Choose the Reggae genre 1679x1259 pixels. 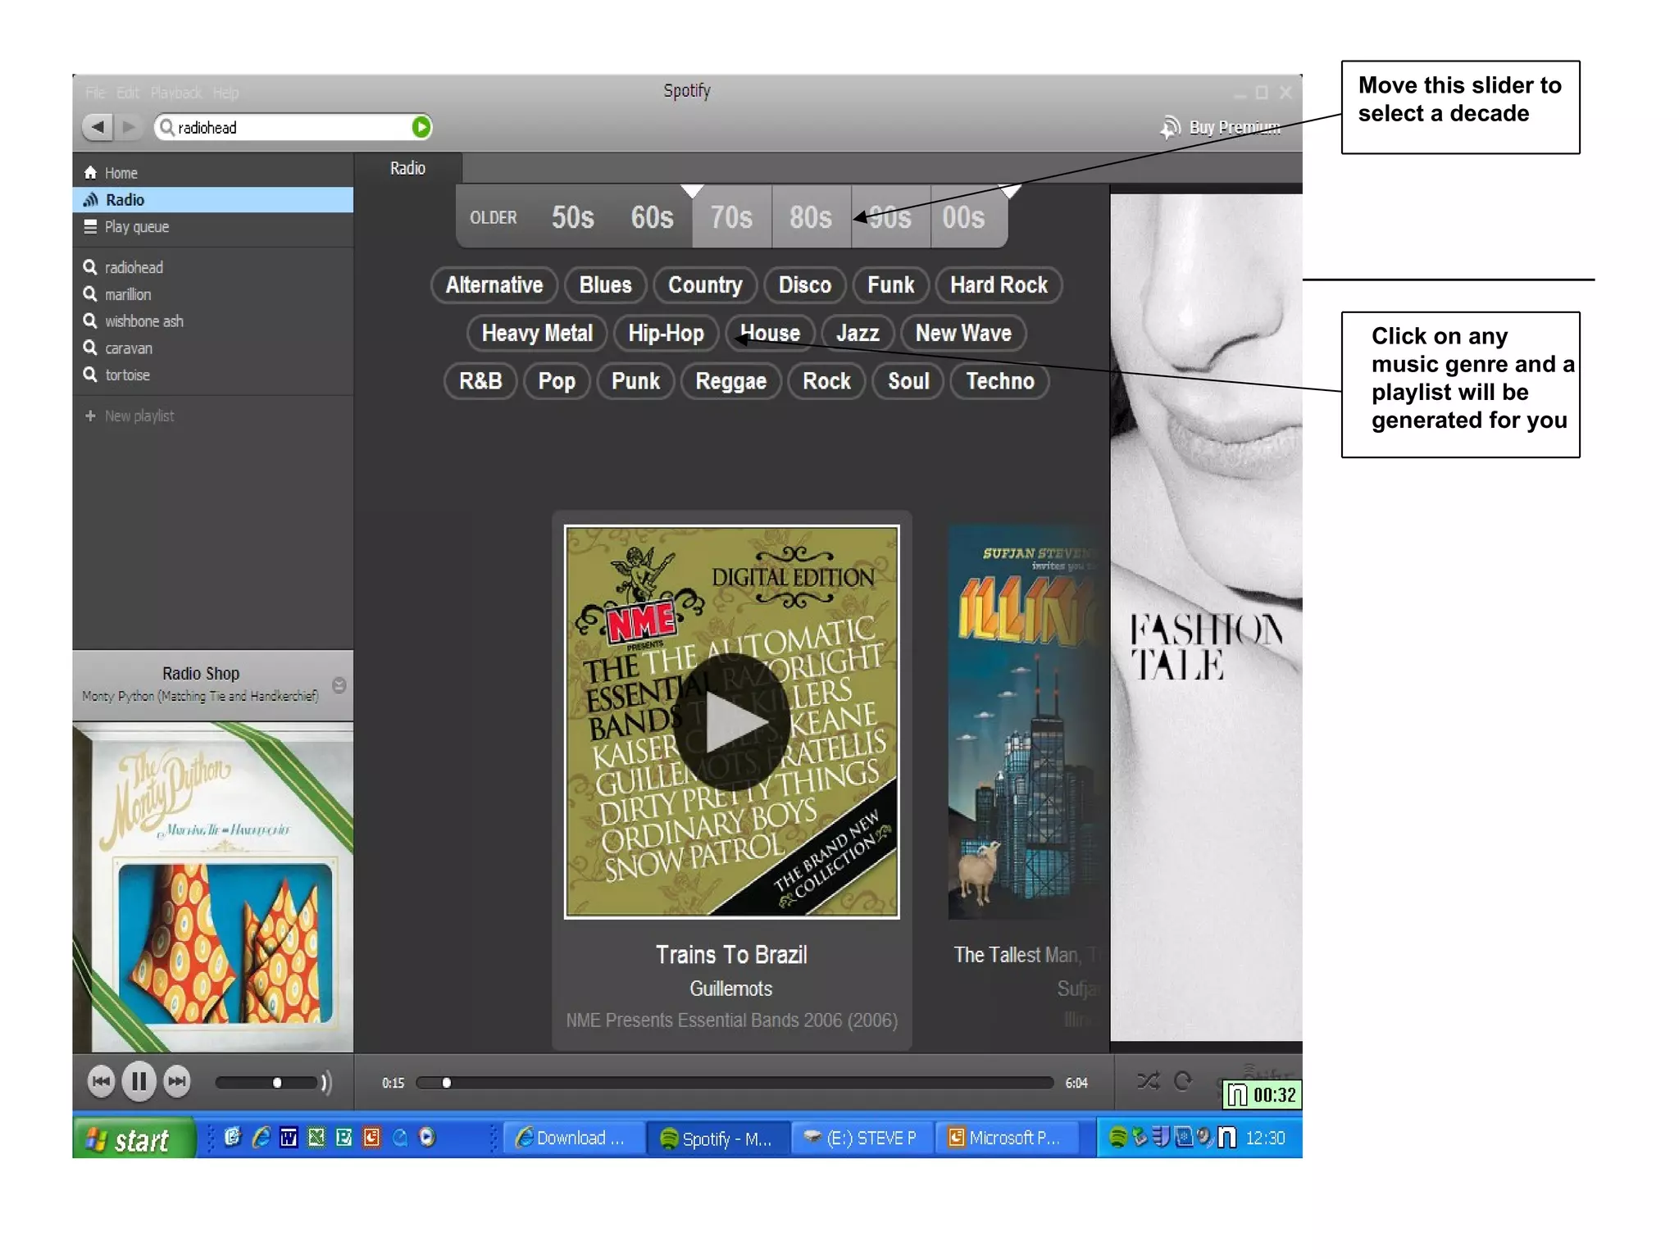731,381
